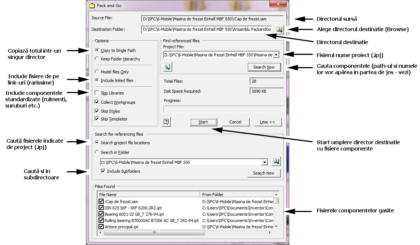Click the Project File browse icon
The height and width of the screenshot is (245, 420).
pyautogui.click(x=168, y=67)
